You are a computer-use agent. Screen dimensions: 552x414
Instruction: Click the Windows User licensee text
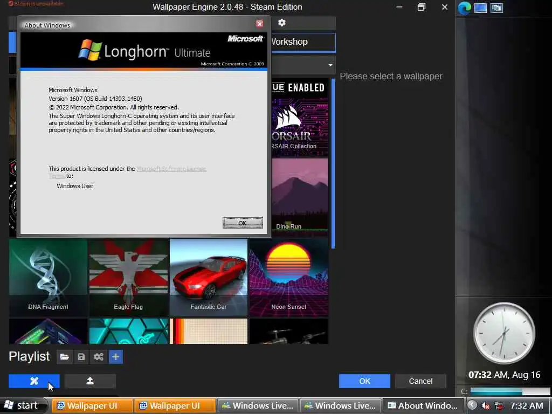click(x=75, y=186)
